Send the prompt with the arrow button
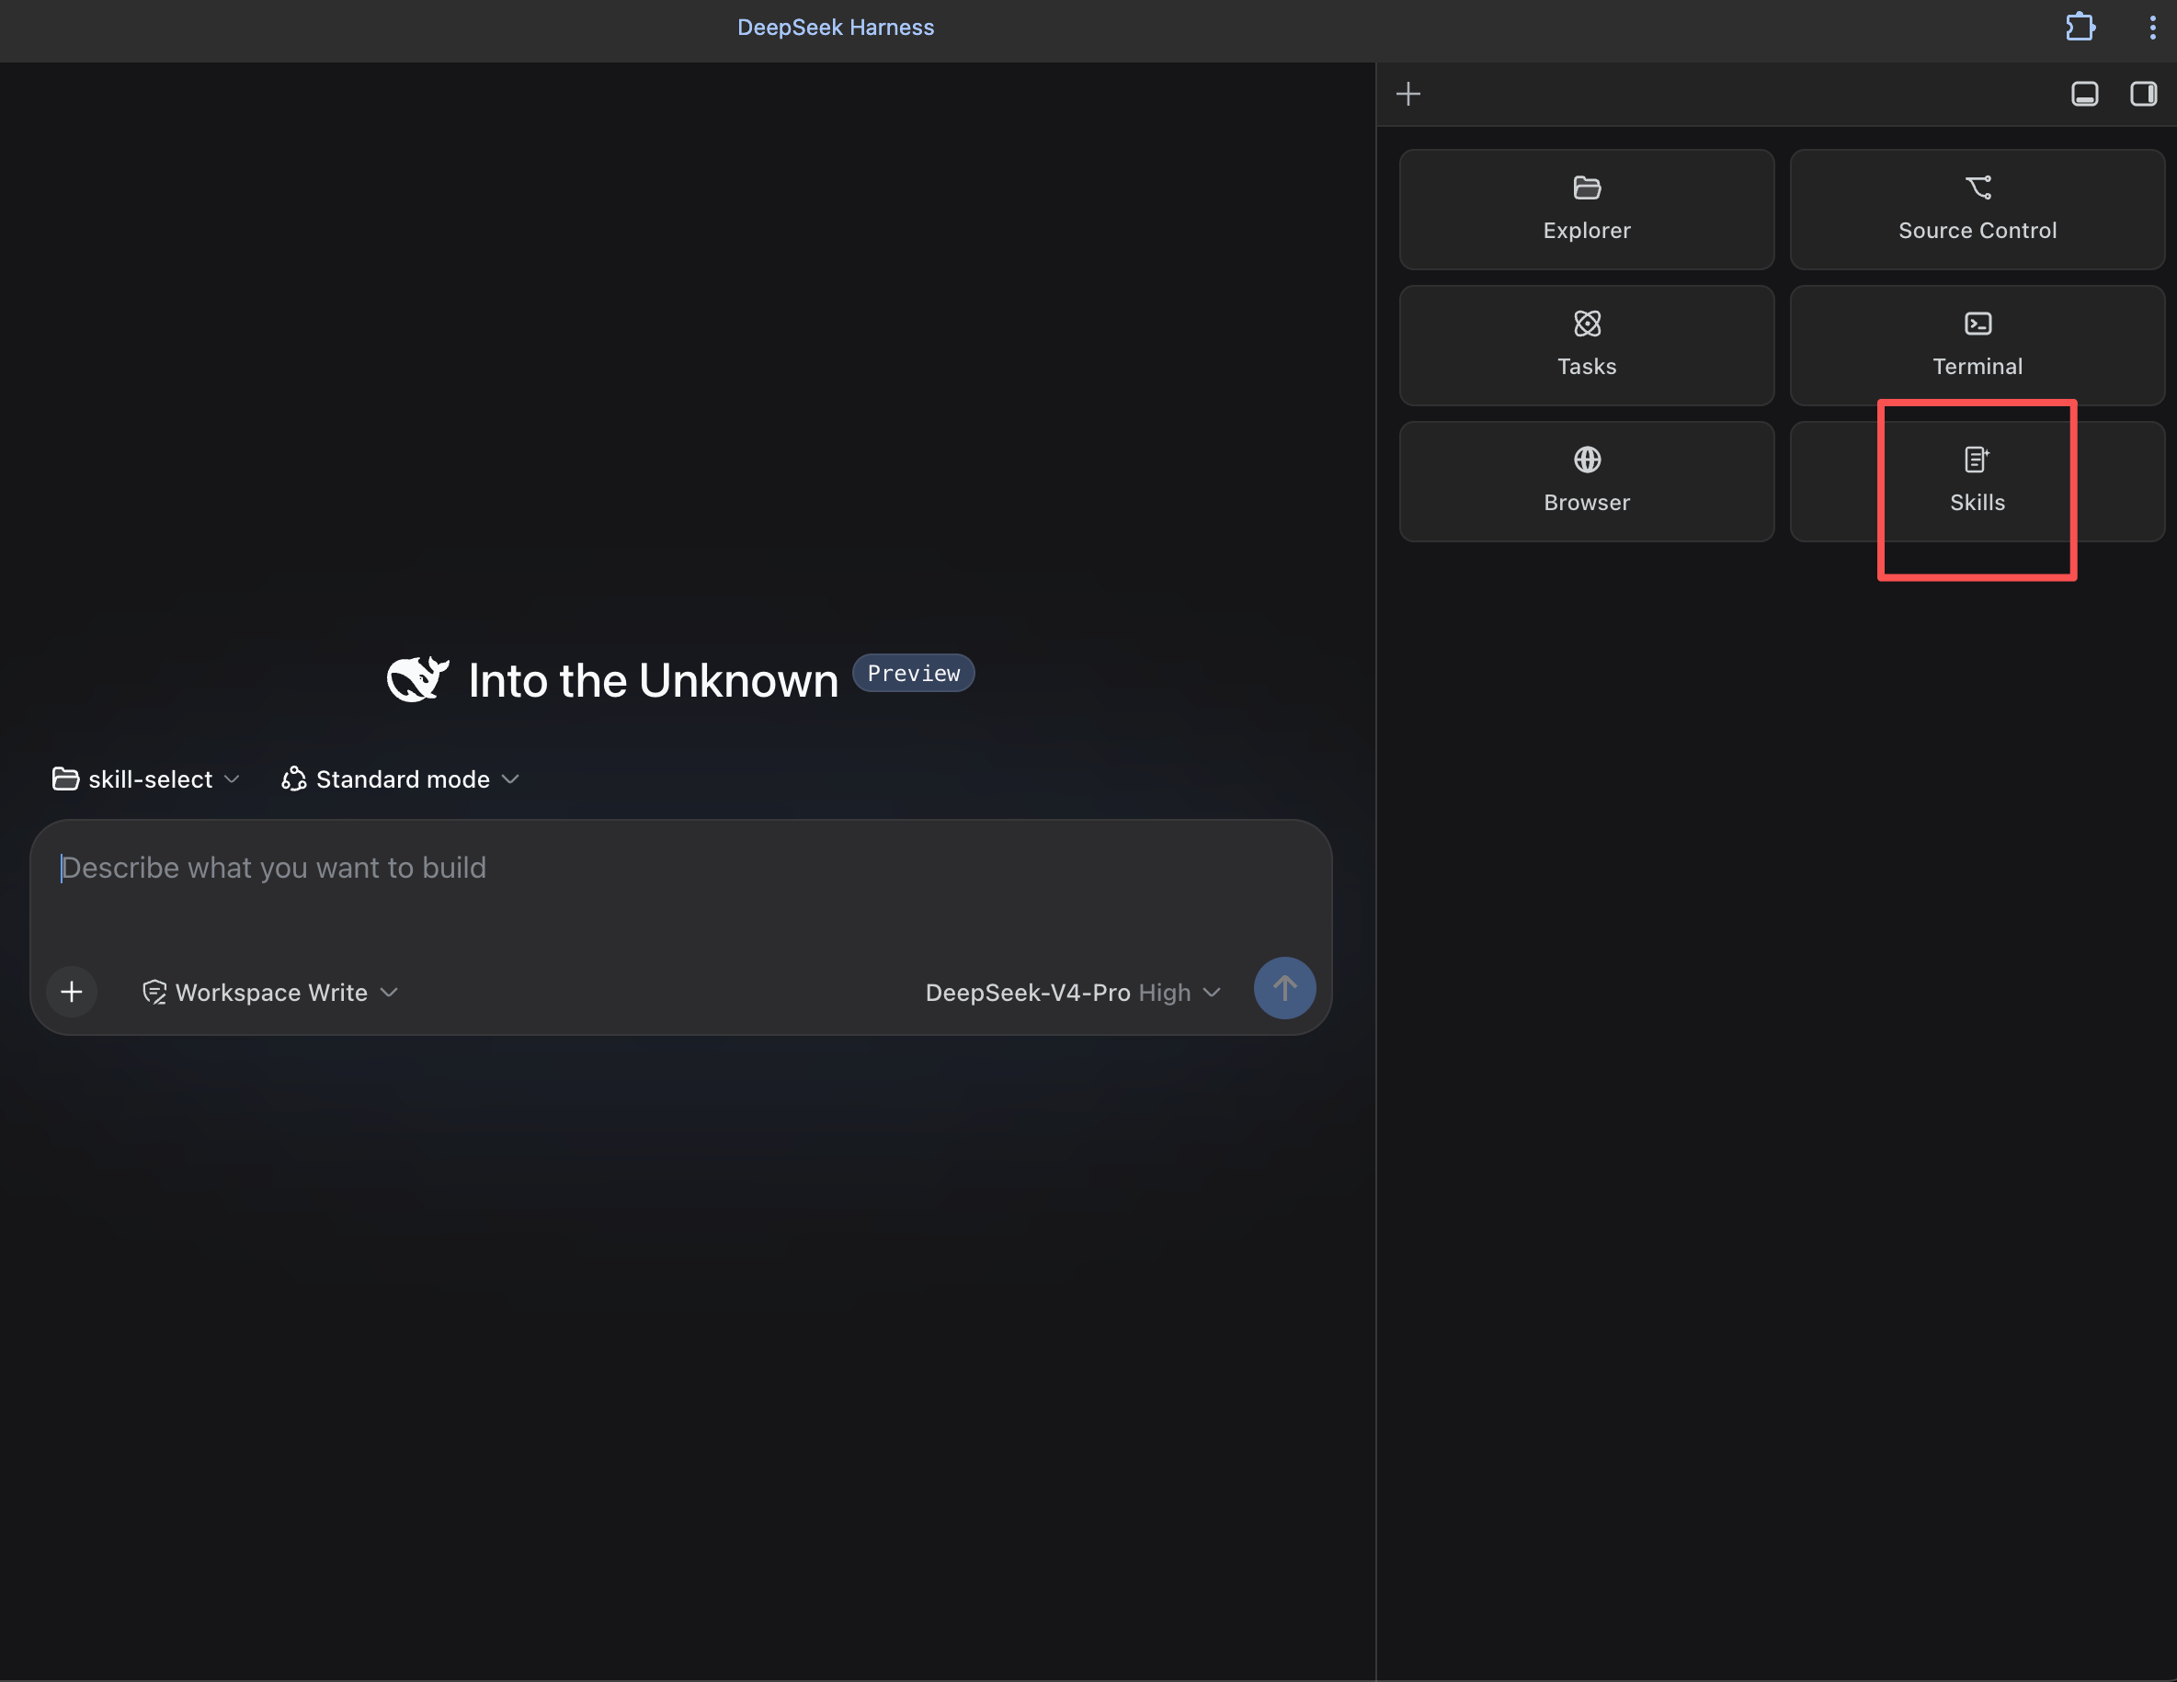This screenshot has height=1682, width=2177. [1284, 988]
